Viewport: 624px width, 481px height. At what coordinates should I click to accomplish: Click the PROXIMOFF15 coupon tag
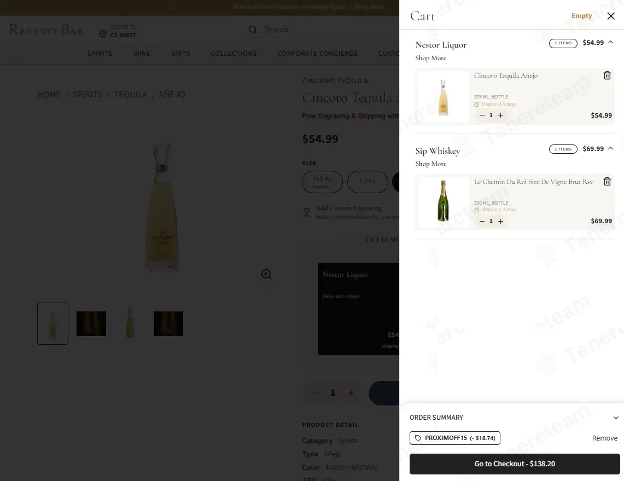tap(455, 438)
